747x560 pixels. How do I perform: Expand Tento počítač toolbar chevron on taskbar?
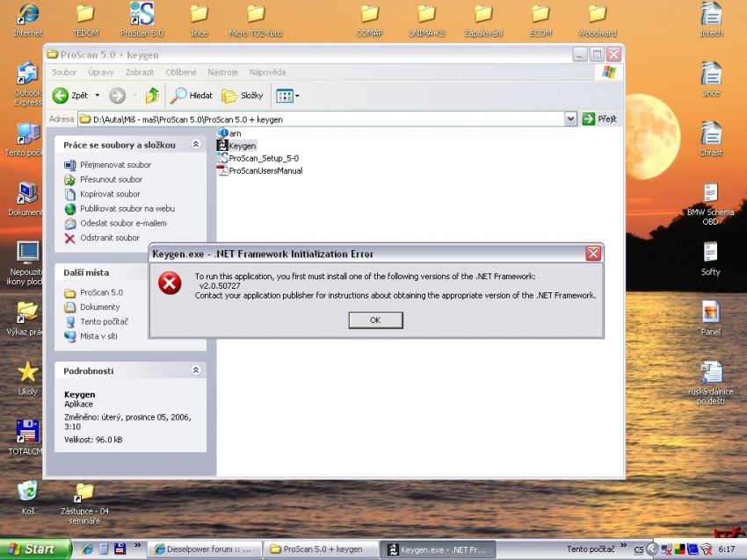[x=623, y=545]
